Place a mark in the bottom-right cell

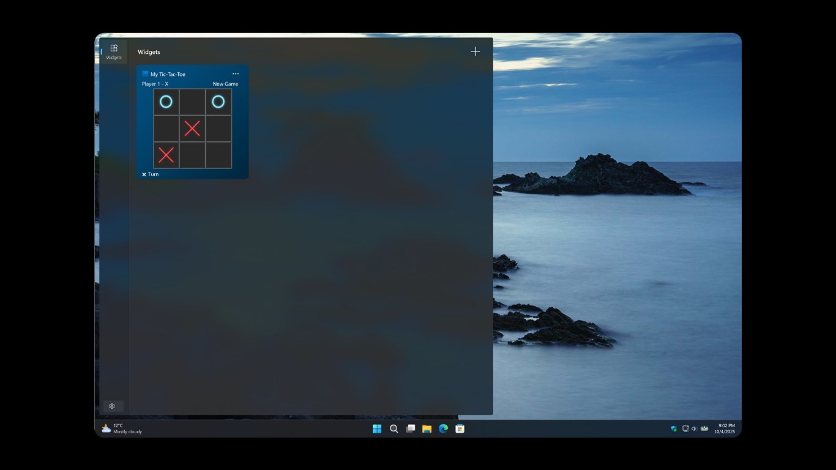218,155
